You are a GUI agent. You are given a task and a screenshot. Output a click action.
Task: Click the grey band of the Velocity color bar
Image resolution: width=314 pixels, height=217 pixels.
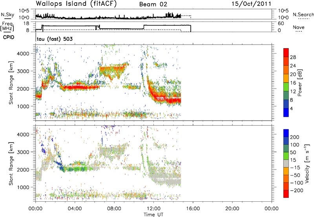click(x=286, y=163)
